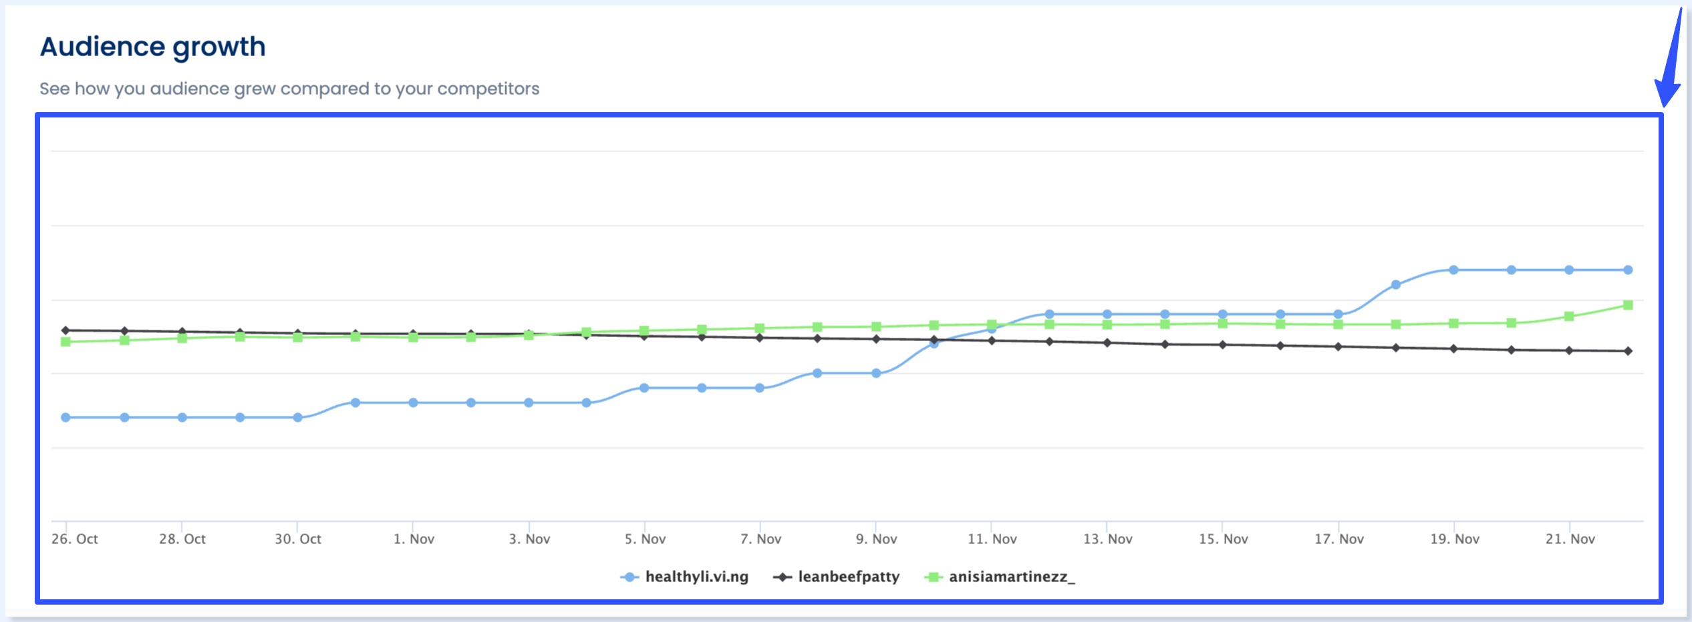Click the Audience growth heading
This screenshot has height=622, width=1692.
152,45
